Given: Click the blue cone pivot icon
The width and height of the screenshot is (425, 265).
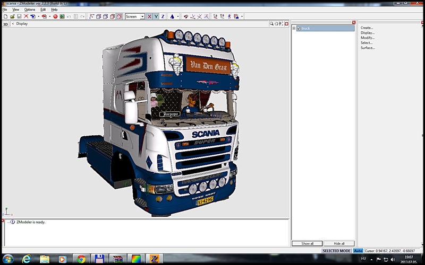Looking at the screenshot, I should click(x=172, y=16).
